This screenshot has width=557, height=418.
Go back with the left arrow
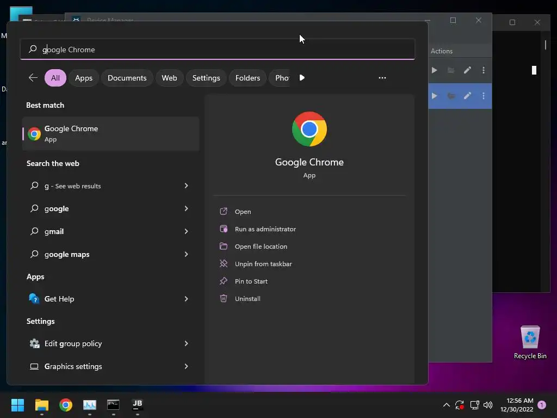tap(33, 78)
